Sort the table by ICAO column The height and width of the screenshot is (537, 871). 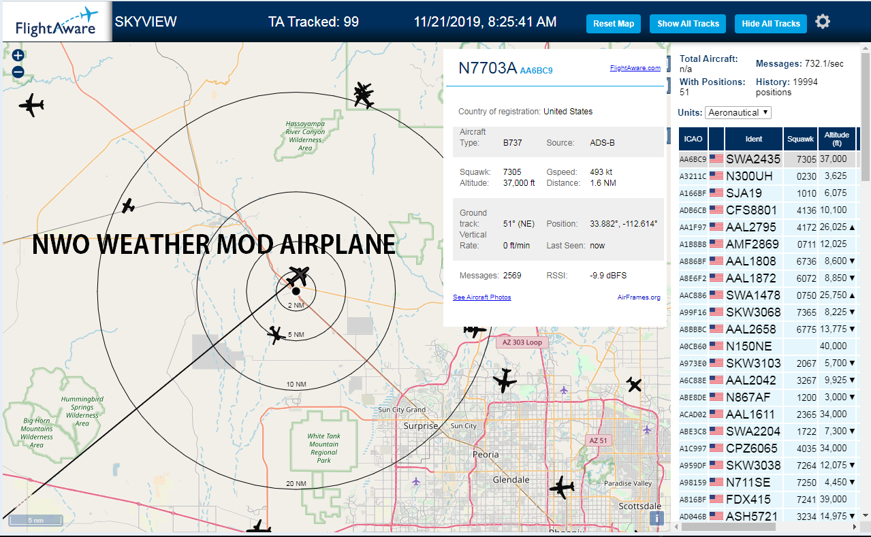pos(693,139)
